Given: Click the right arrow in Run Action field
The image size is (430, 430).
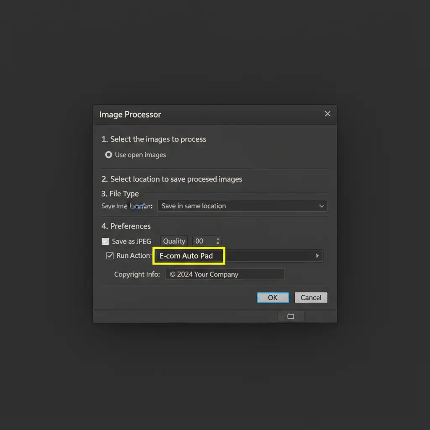Looking at the screenshot, I should (x=317, y=256).
